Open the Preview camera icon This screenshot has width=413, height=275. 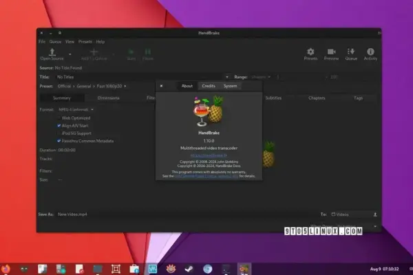pyautogui.click(x=331, y=52)
